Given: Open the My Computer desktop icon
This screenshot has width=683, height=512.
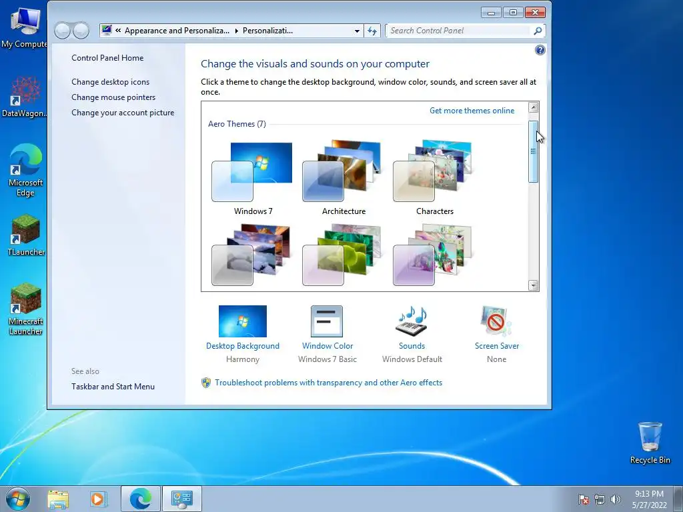Looking at the screenshot, I should pos(25,27).
